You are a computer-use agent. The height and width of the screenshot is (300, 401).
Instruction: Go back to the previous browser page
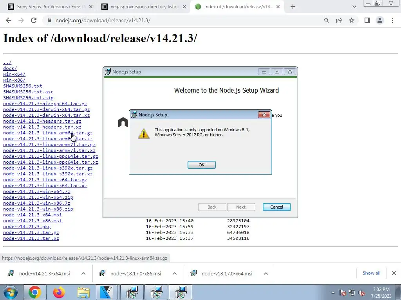click(9, 20)
